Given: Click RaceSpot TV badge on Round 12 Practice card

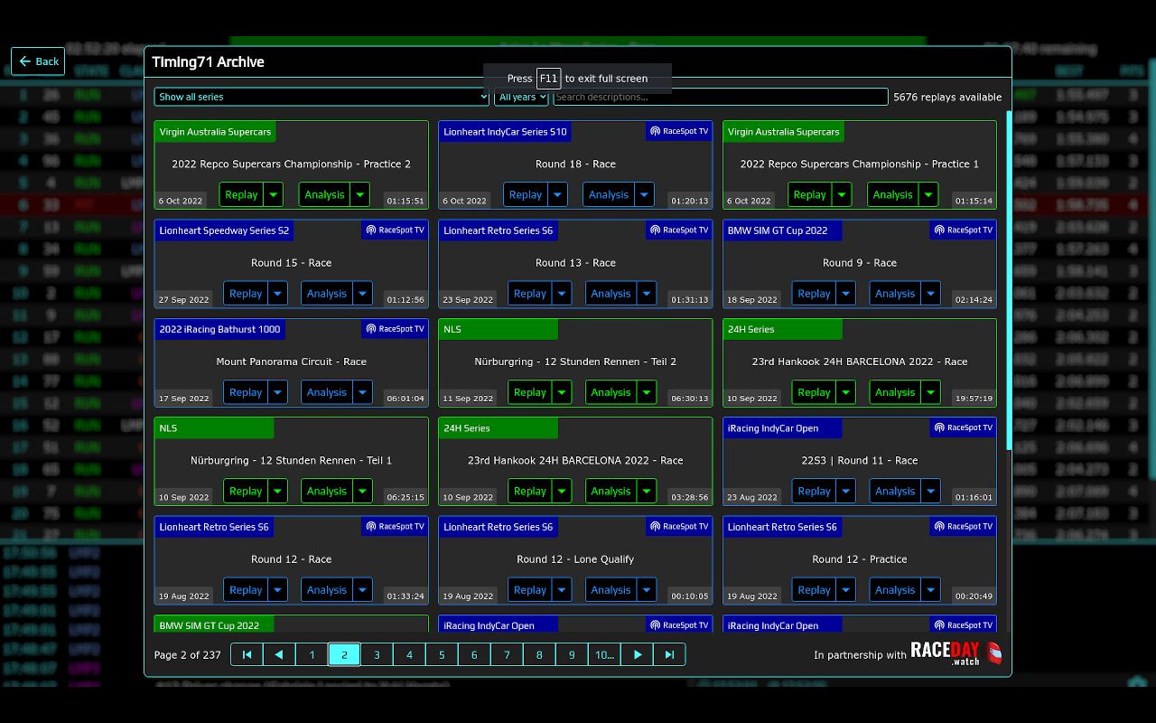Looking at the screenshot, I should (963, 526).
